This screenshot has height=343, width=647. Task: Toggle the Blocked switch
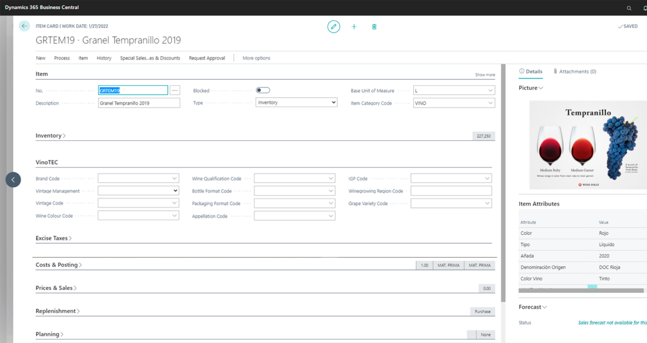pos(263,90)
